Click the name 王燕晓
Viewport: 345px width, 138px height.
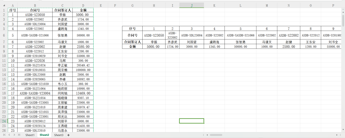63,126
